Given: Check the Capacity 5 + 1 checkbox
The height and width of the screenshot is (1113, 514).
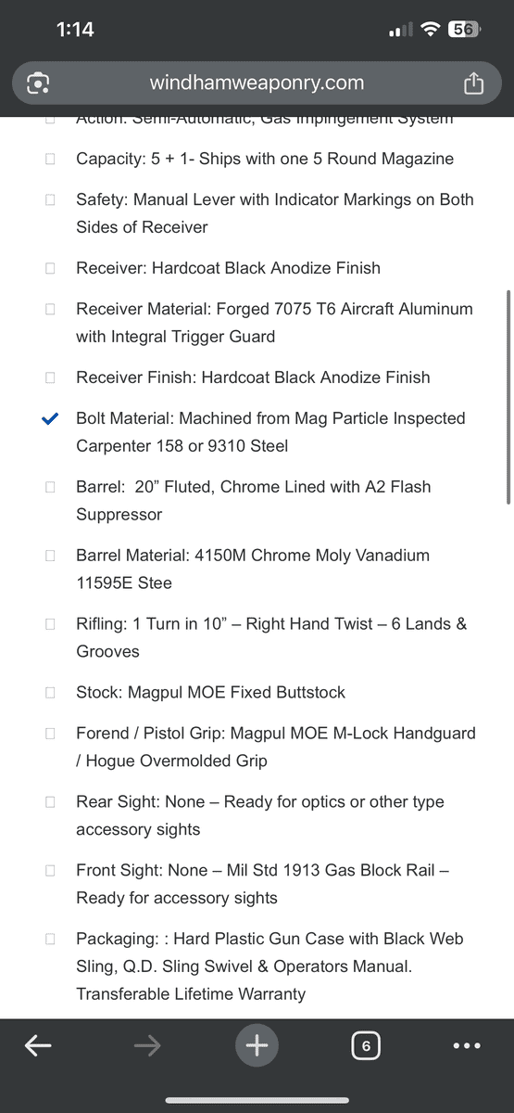Looking at the screenshot, I should point(50,159).
